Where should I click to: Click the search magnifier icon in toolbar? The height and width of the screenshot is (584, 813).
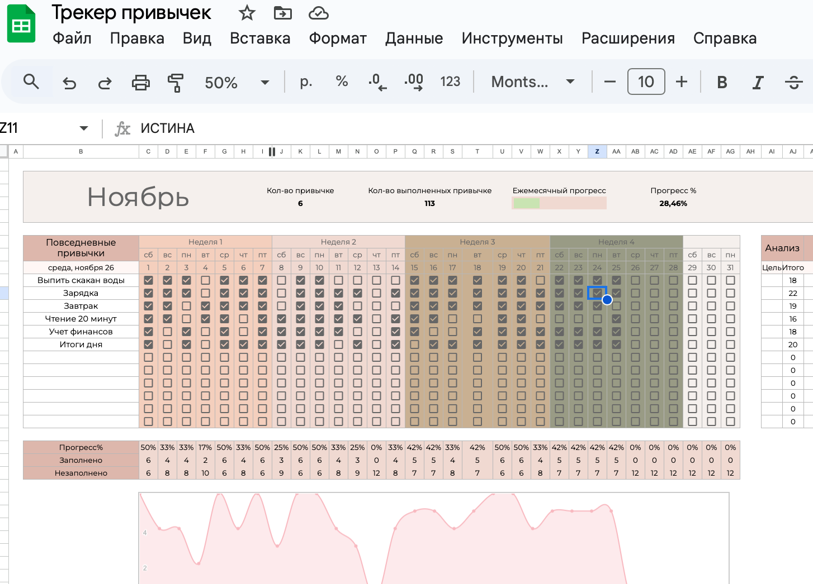click(31, 82)
